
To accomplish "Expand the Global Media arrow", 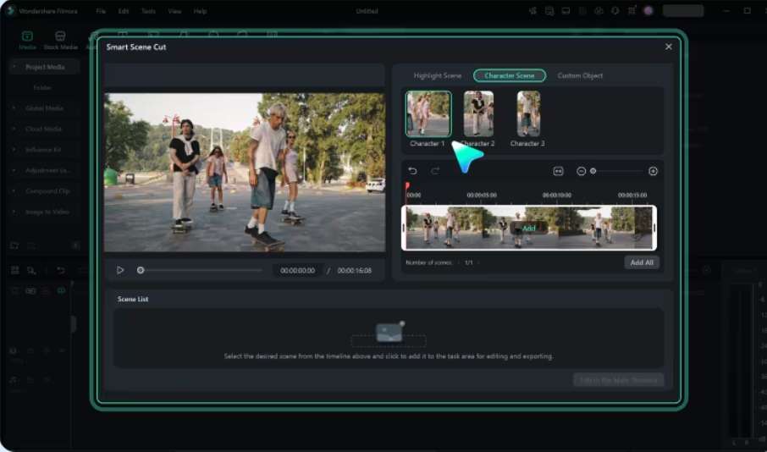I will (x=14, y=107).
